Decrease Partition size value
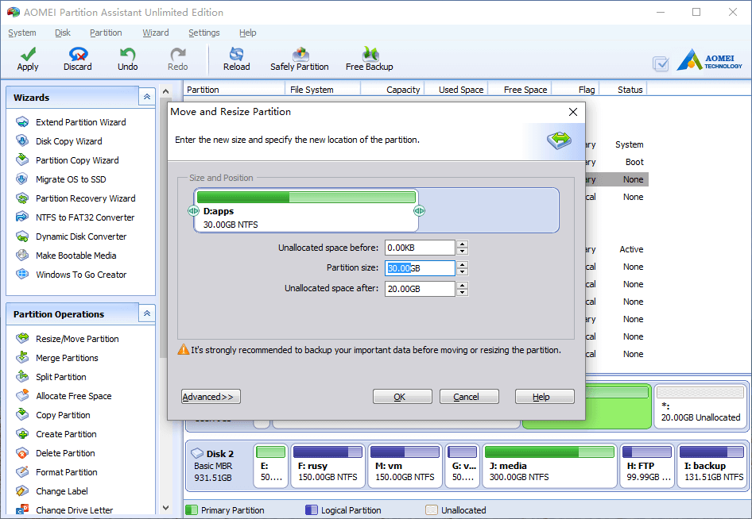This screenshot has width=752, height=519. [x=463, y=272]
